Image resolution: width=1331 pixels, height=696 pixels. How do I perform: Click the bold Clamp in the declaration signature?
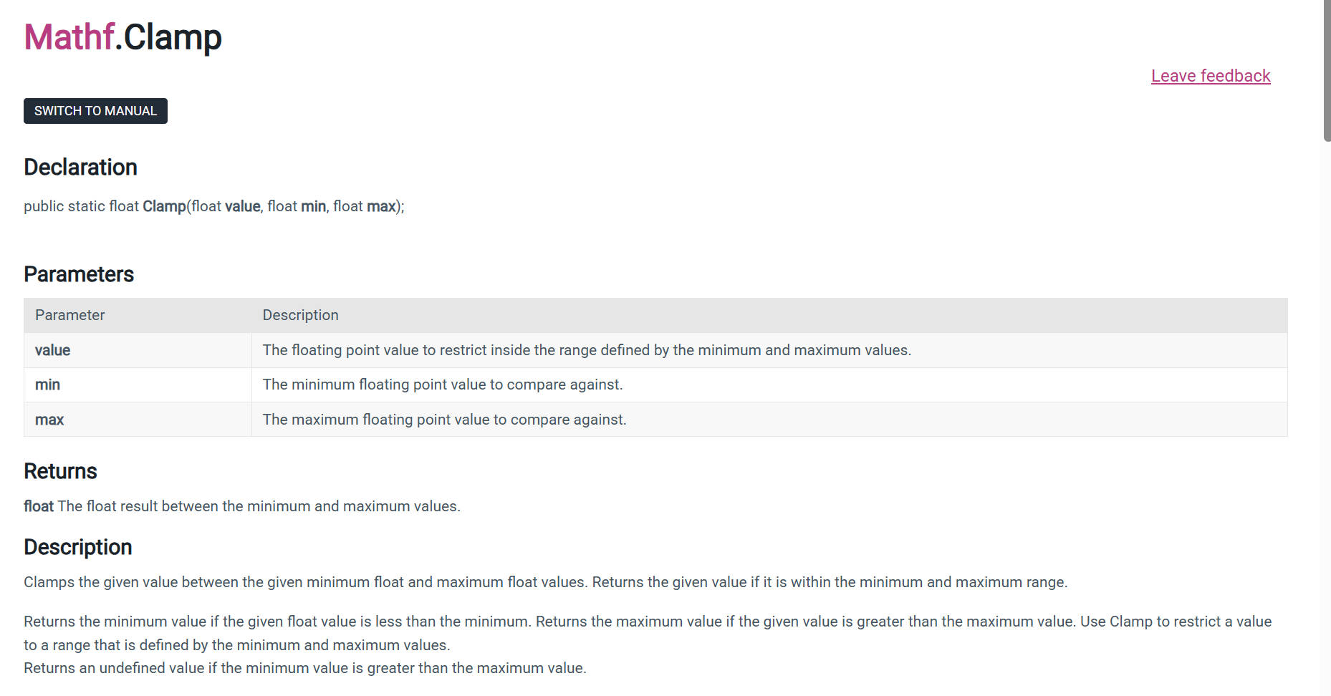point(164,206)
